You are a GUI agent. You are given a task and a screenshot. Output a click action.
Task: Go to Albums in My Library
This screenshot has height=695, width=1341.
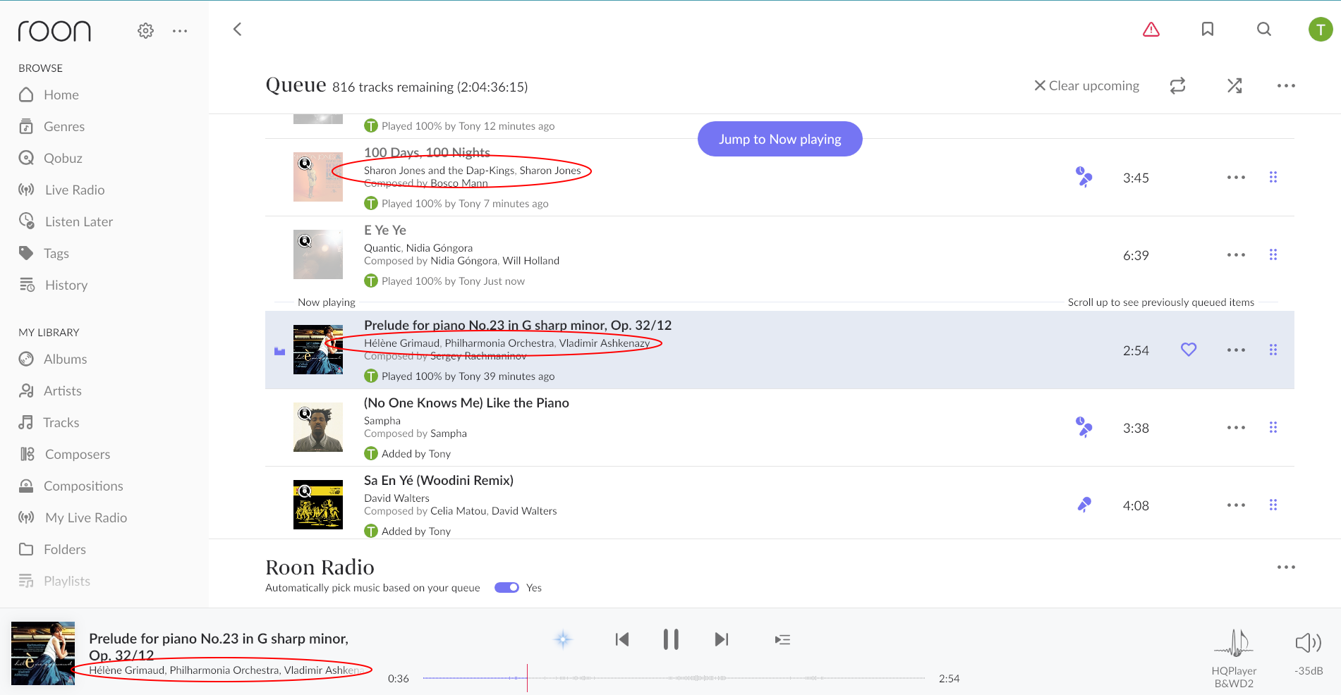pos(65,359)
